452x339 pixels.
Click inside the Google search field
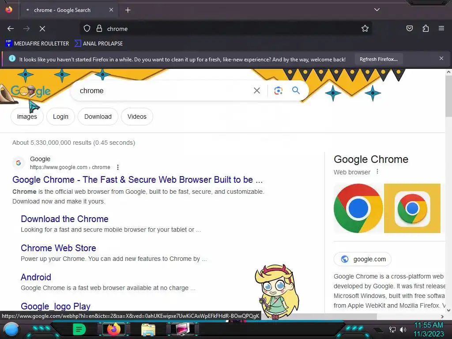164,91
